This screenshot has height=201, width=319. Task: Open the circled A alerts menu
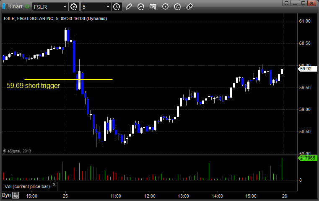tap(177, 7)
